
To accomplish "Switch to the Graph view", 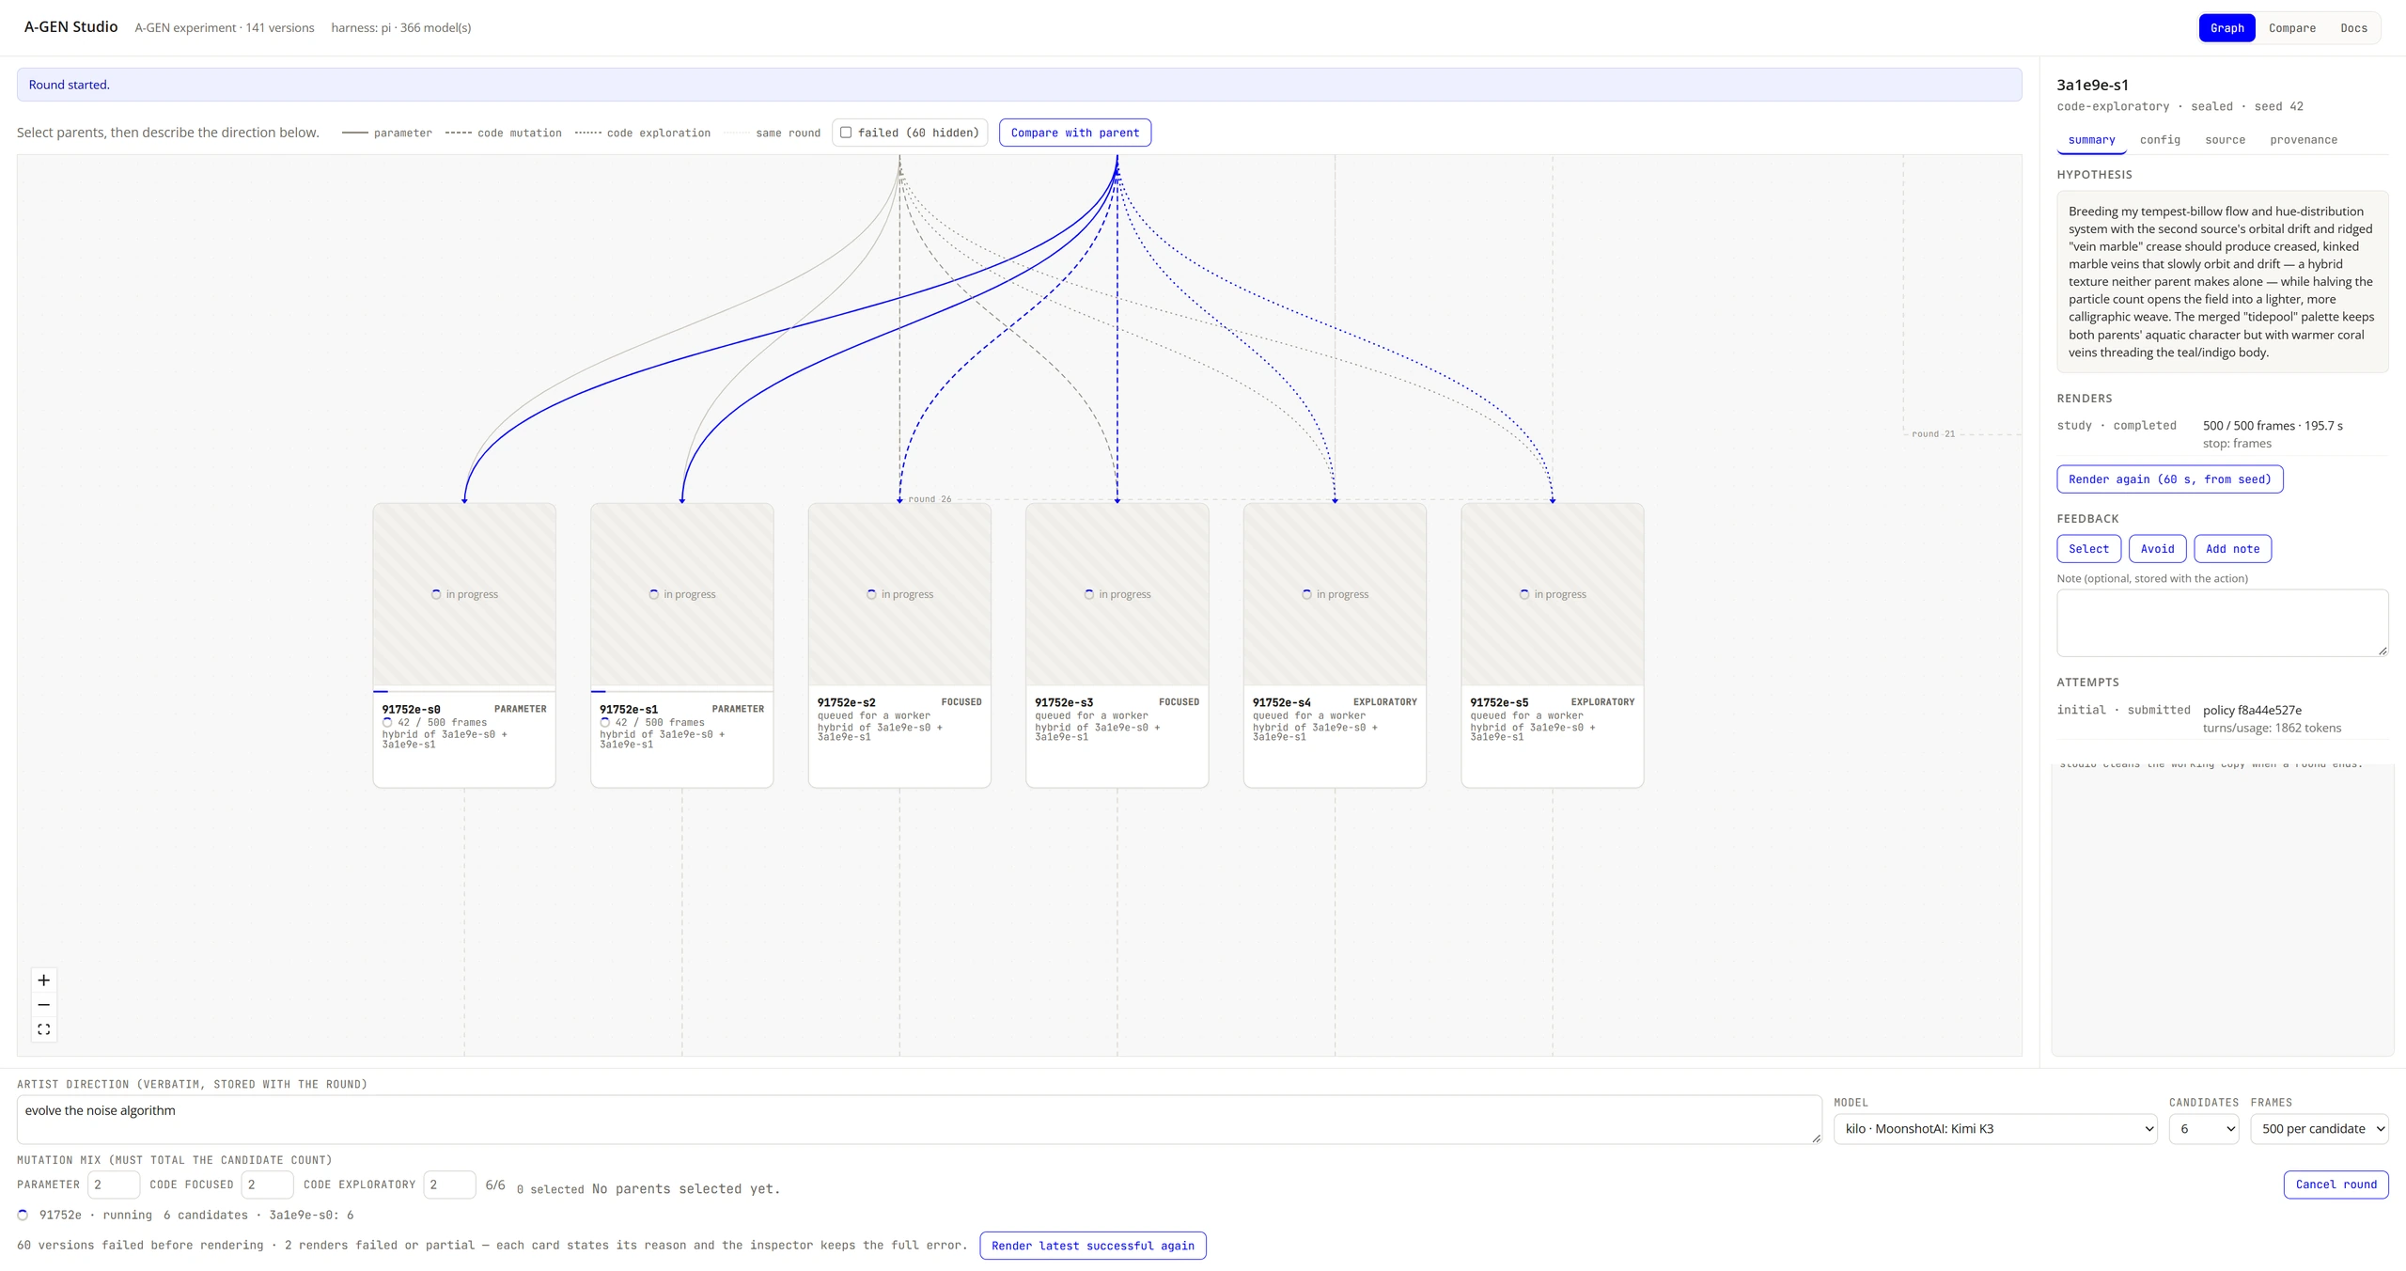I will click(x=2226, y=27).
